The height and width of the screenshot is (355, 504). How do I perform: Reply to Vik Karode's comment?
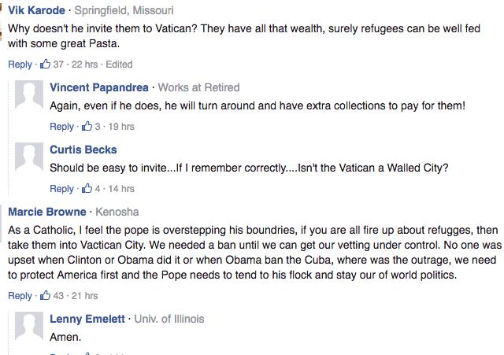[x=20, y=65]
